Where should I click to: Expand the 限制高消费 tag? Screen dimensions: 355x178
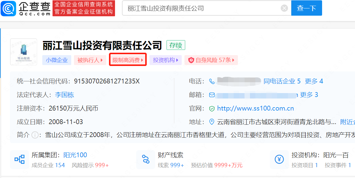128,60
